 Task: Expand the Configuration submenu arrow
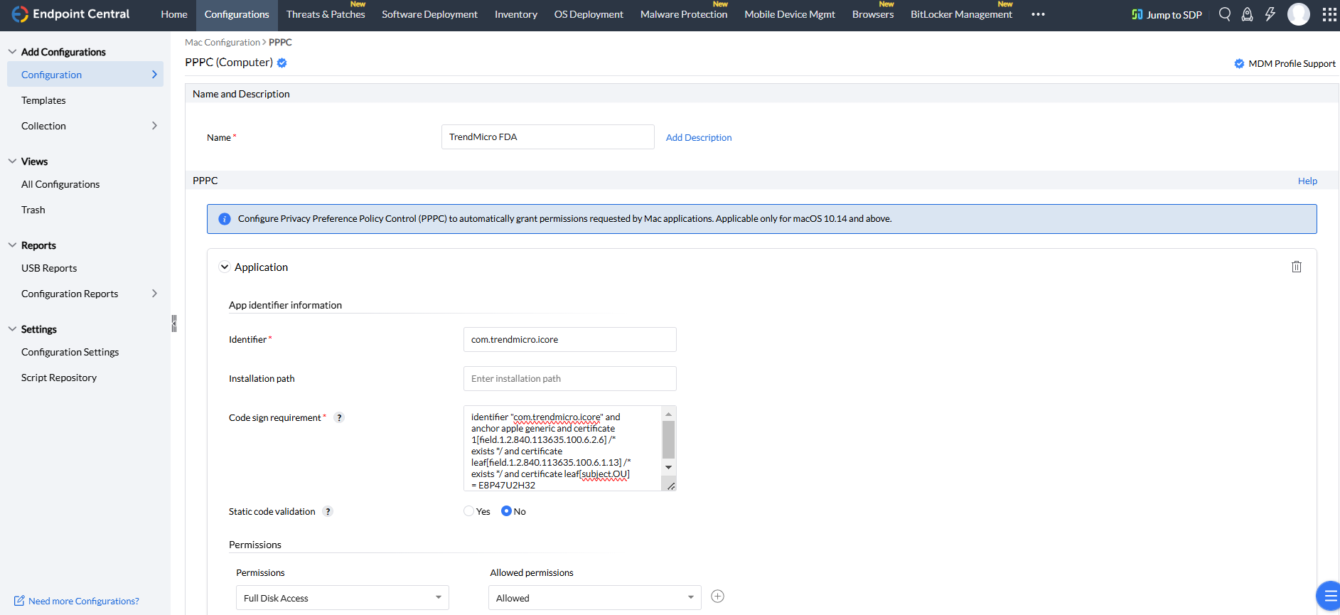(154, 75)
